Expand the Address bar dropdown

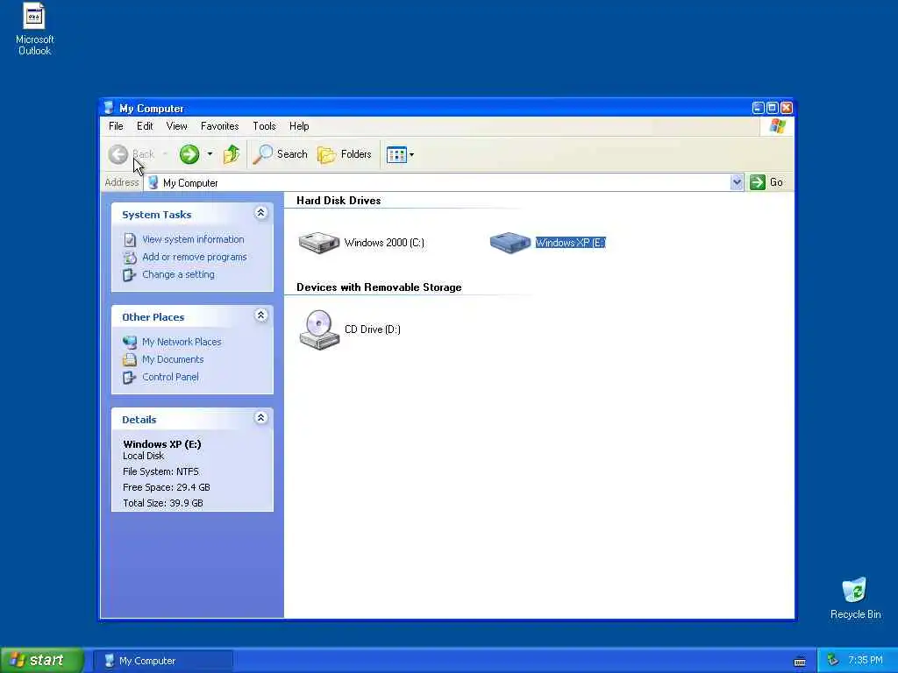coord(737,182)
